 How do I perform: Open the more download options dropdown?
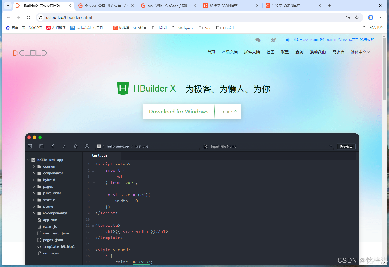point(229,112)
